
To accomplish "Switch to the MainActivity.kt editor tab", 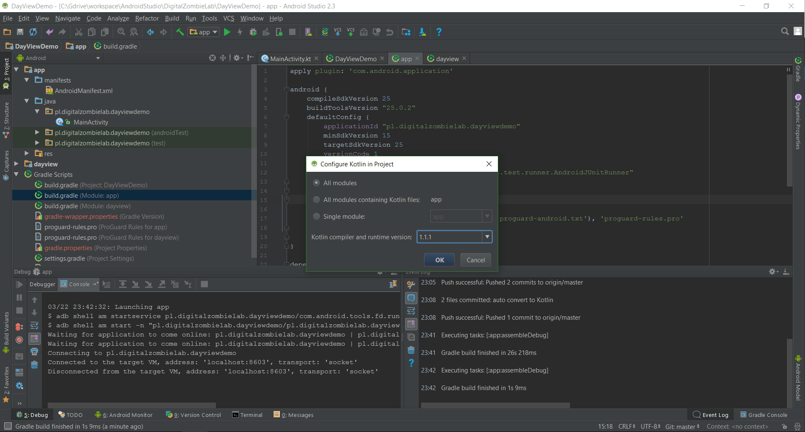I will coord(290,59).
